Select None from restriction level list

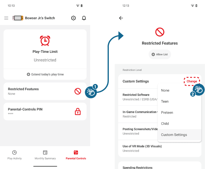tap(165, 90)
